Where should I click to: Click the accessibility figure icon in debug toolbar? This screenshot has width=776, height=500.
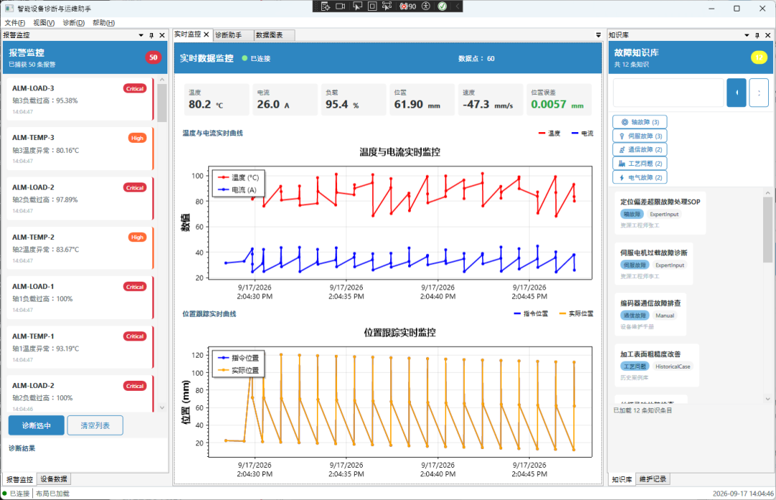click(426, 6)
